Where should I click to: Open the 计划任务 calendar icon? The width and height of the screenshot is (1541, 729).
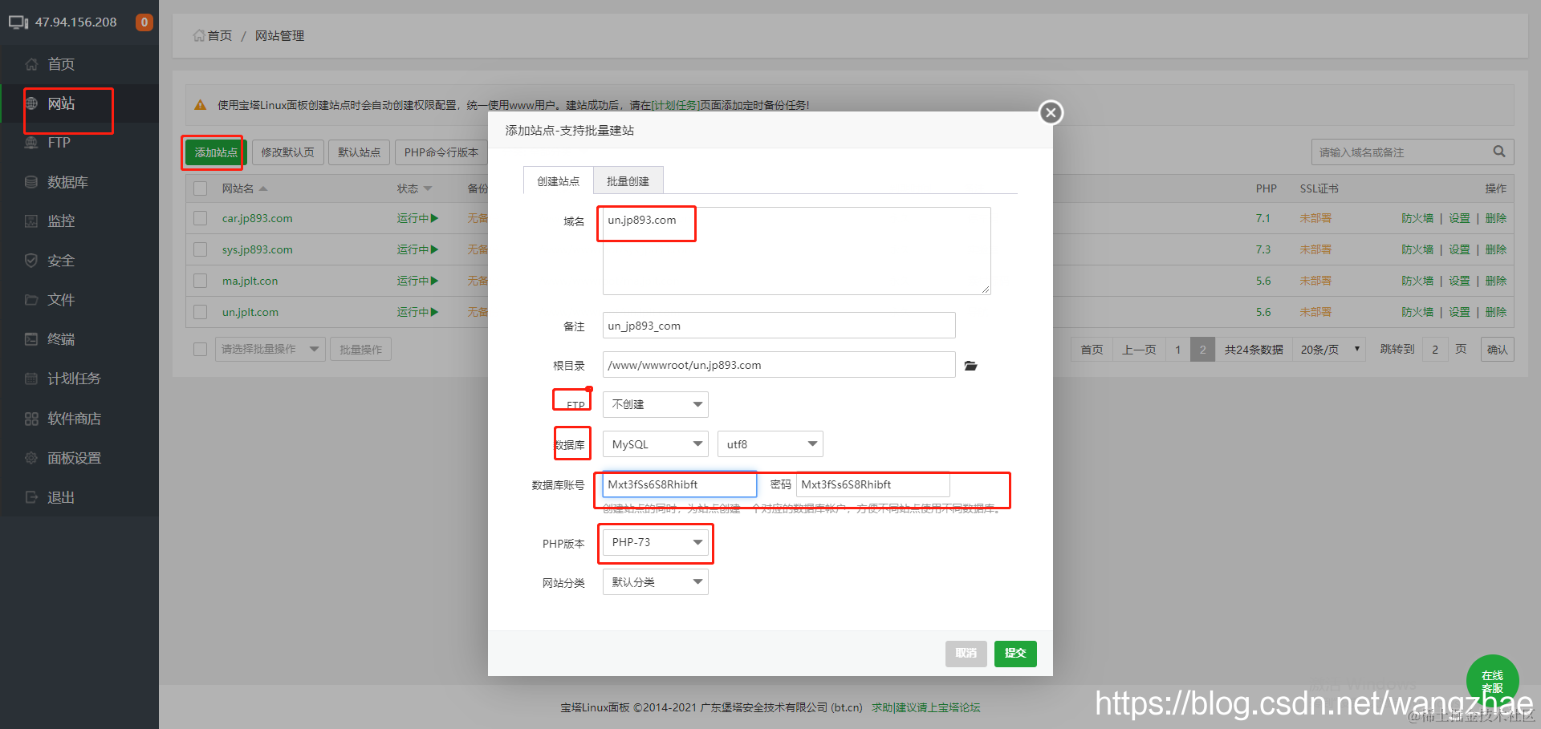[x=31, y=379]
